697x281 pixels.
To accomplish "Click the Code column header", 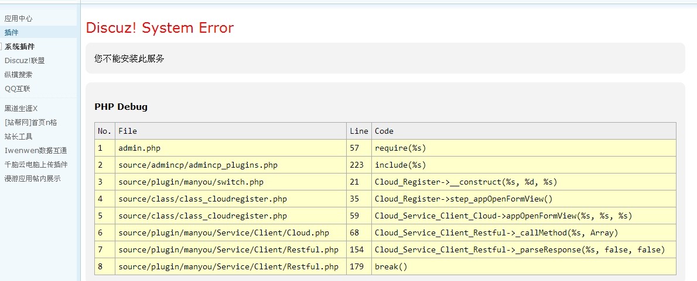I will click(524, 131).
